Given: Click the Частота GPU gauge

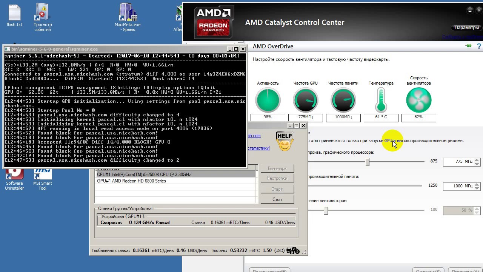Looking at the screenshot, I should [x=305, y=100].
